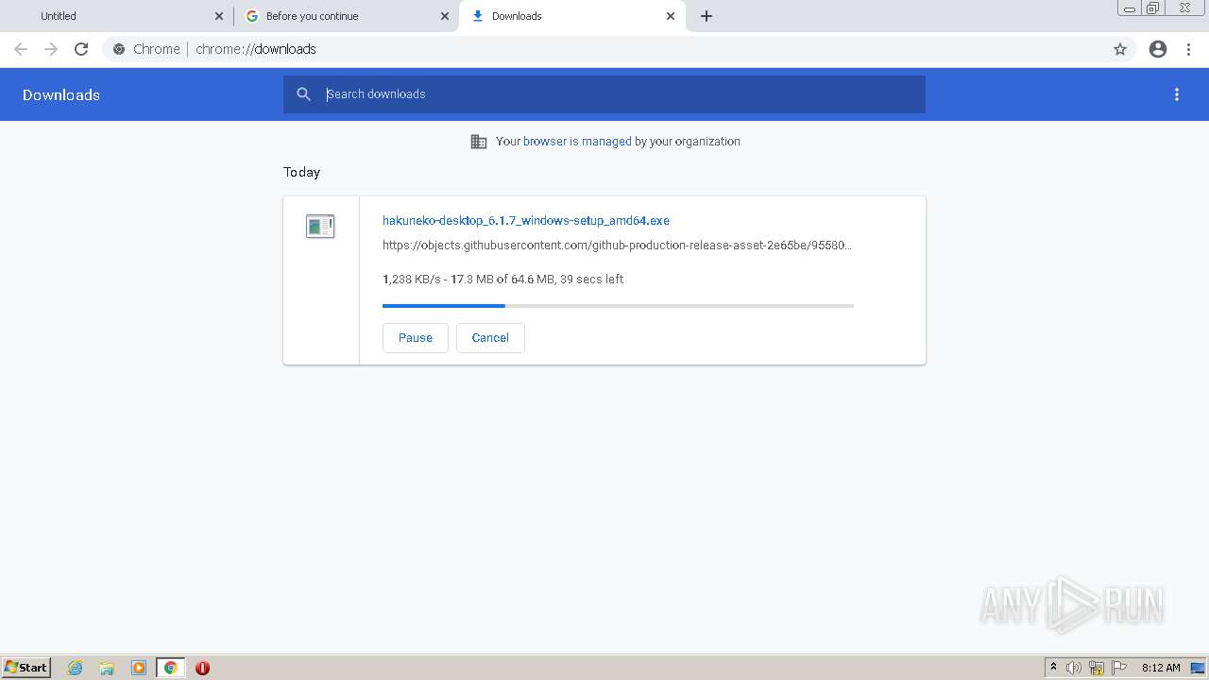
Task: Open media player from taskbar
Action: [139, 668]
